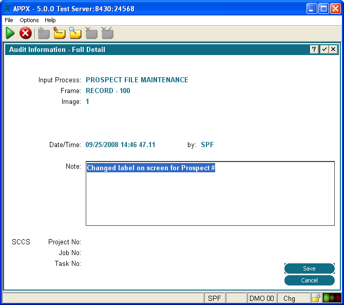Click the PROSPECT FILE MAINTENANCE value
This screenshot has height=305, width=344.
point(137,80)
